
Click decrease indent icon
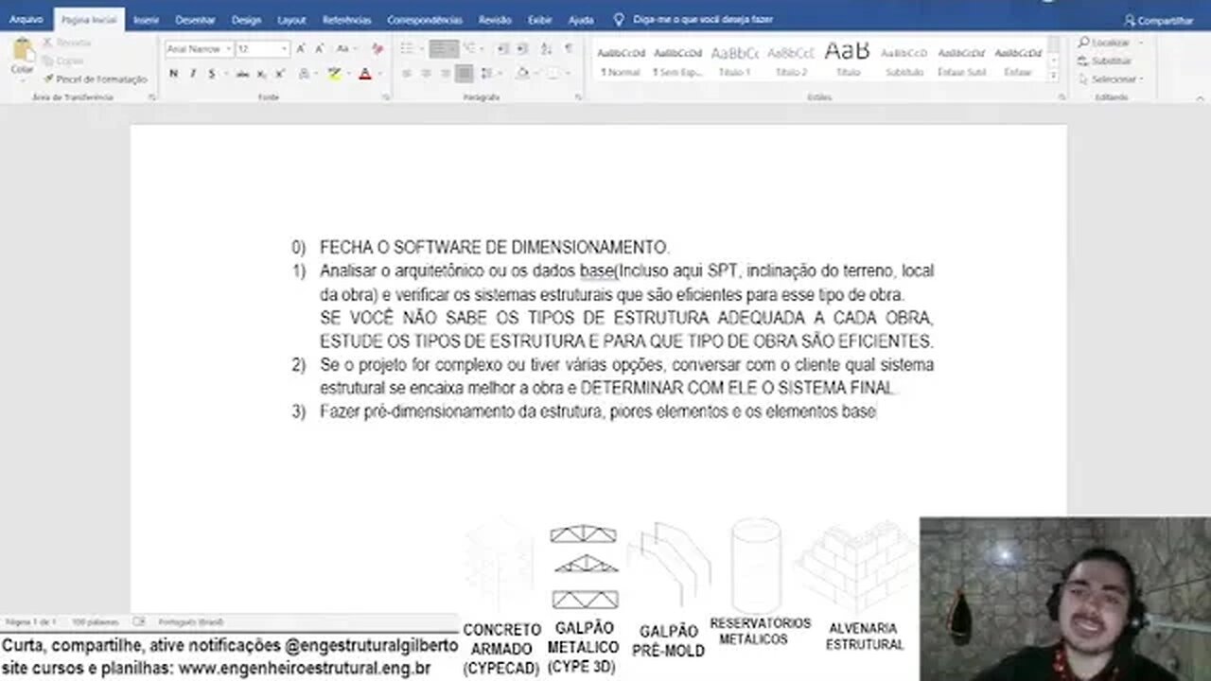coord(502,48)
